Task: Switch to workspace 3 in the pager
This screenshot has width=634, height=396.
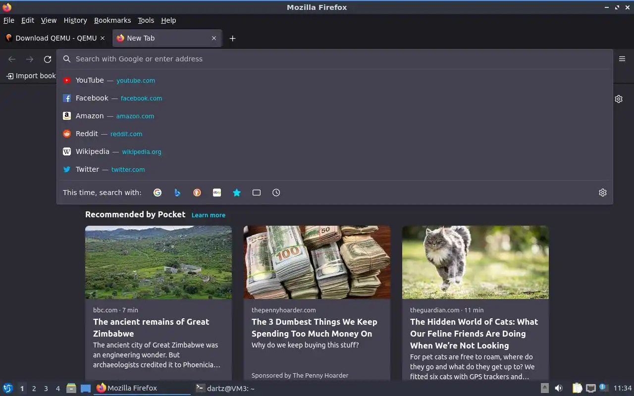Action: click(x=46, y=389)
